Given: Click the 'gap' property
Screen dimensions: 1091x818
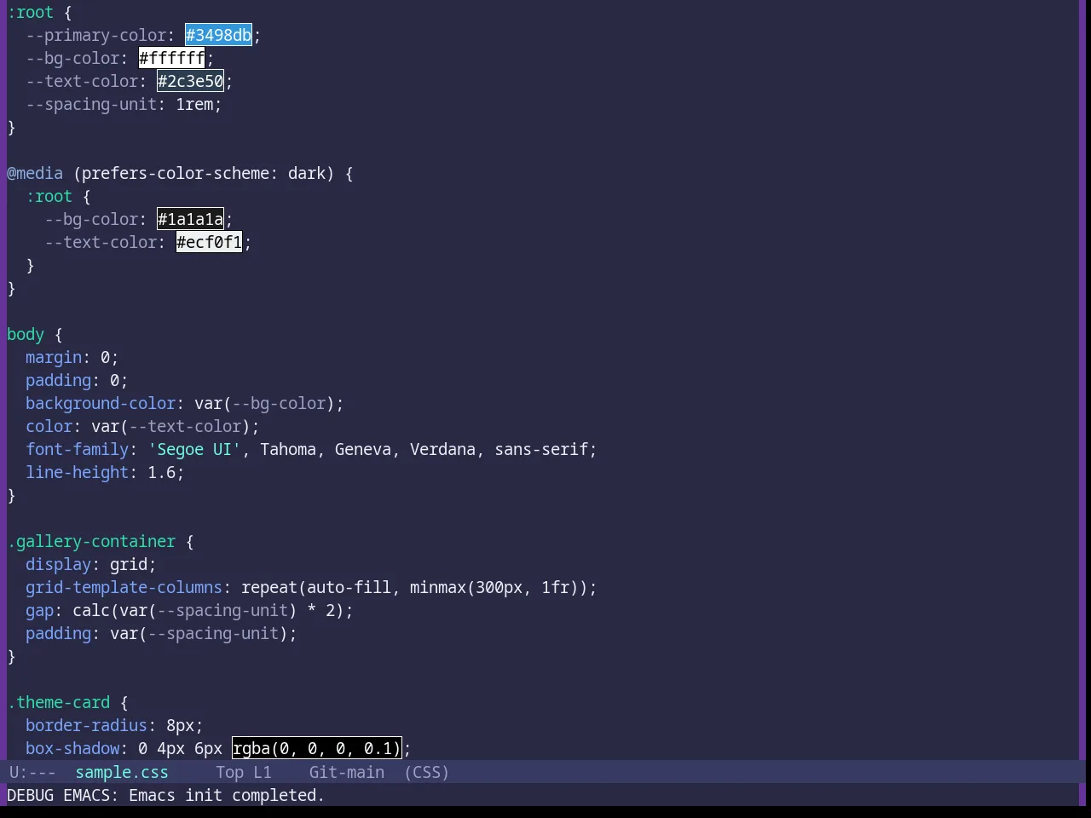Looking at the screenshot, I should pos(39,610).
